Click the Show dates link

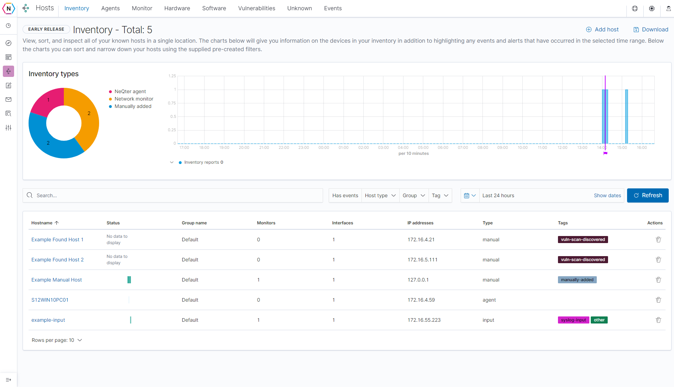(x=607, y=195)
